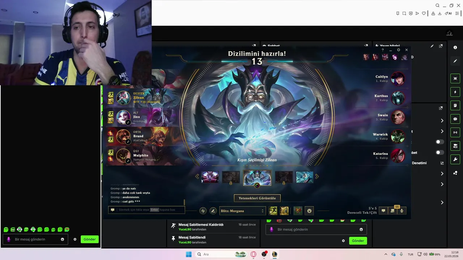Click browser toolbar search magnifier
The height and width of the screenshot is (260, 463).
[x=437, y=5]
